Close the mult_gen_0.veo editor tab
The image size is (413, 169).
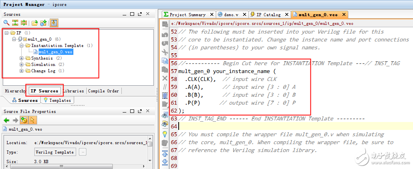344,15
